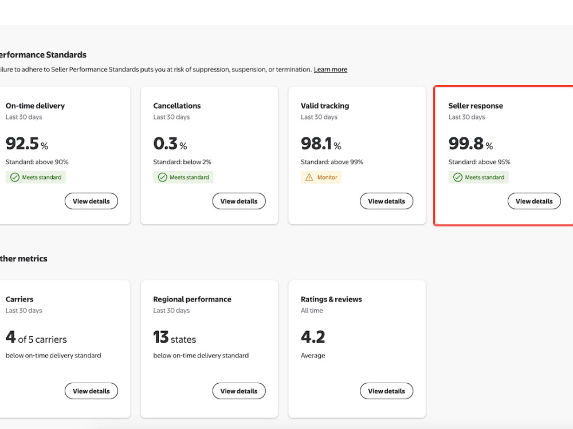573x429 pixels.
Task: Click the On-time delivery green checkmark icon
Action: point(15,177)
